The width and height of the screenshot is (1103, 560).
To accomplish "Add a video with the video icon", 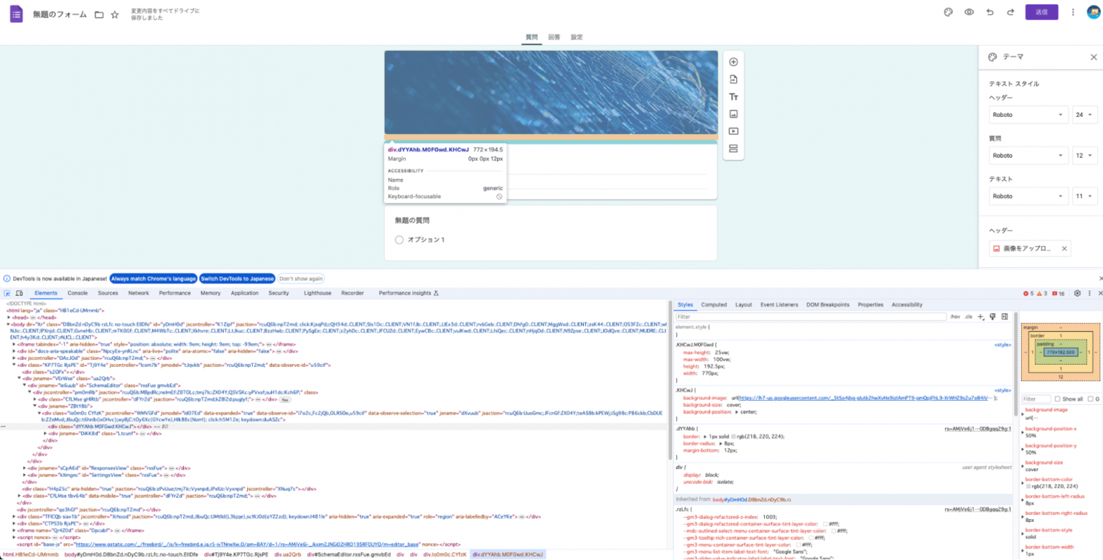I will (x=733, y=131).
